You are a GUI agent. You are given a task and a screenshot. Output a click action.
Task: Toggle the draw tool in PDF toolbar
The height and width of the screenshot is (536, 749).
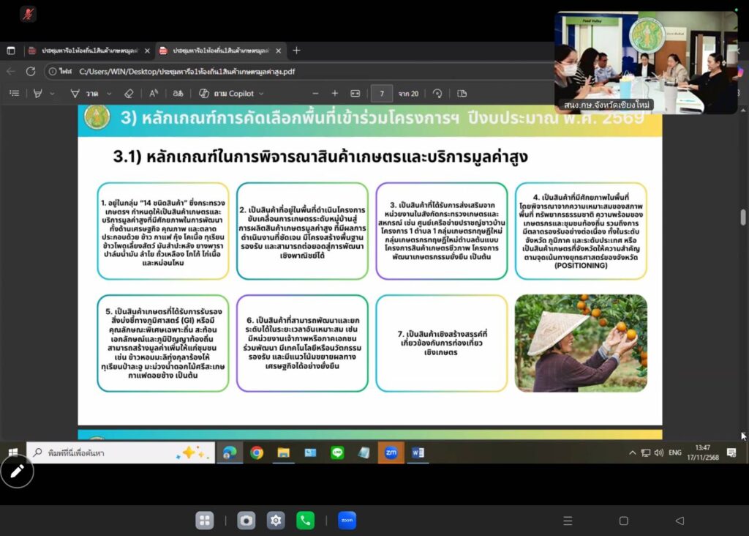coord(75,94)
